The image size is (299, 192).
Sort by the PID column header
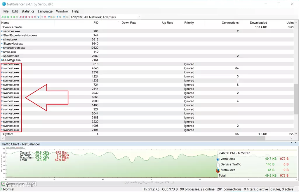point(96,23)
